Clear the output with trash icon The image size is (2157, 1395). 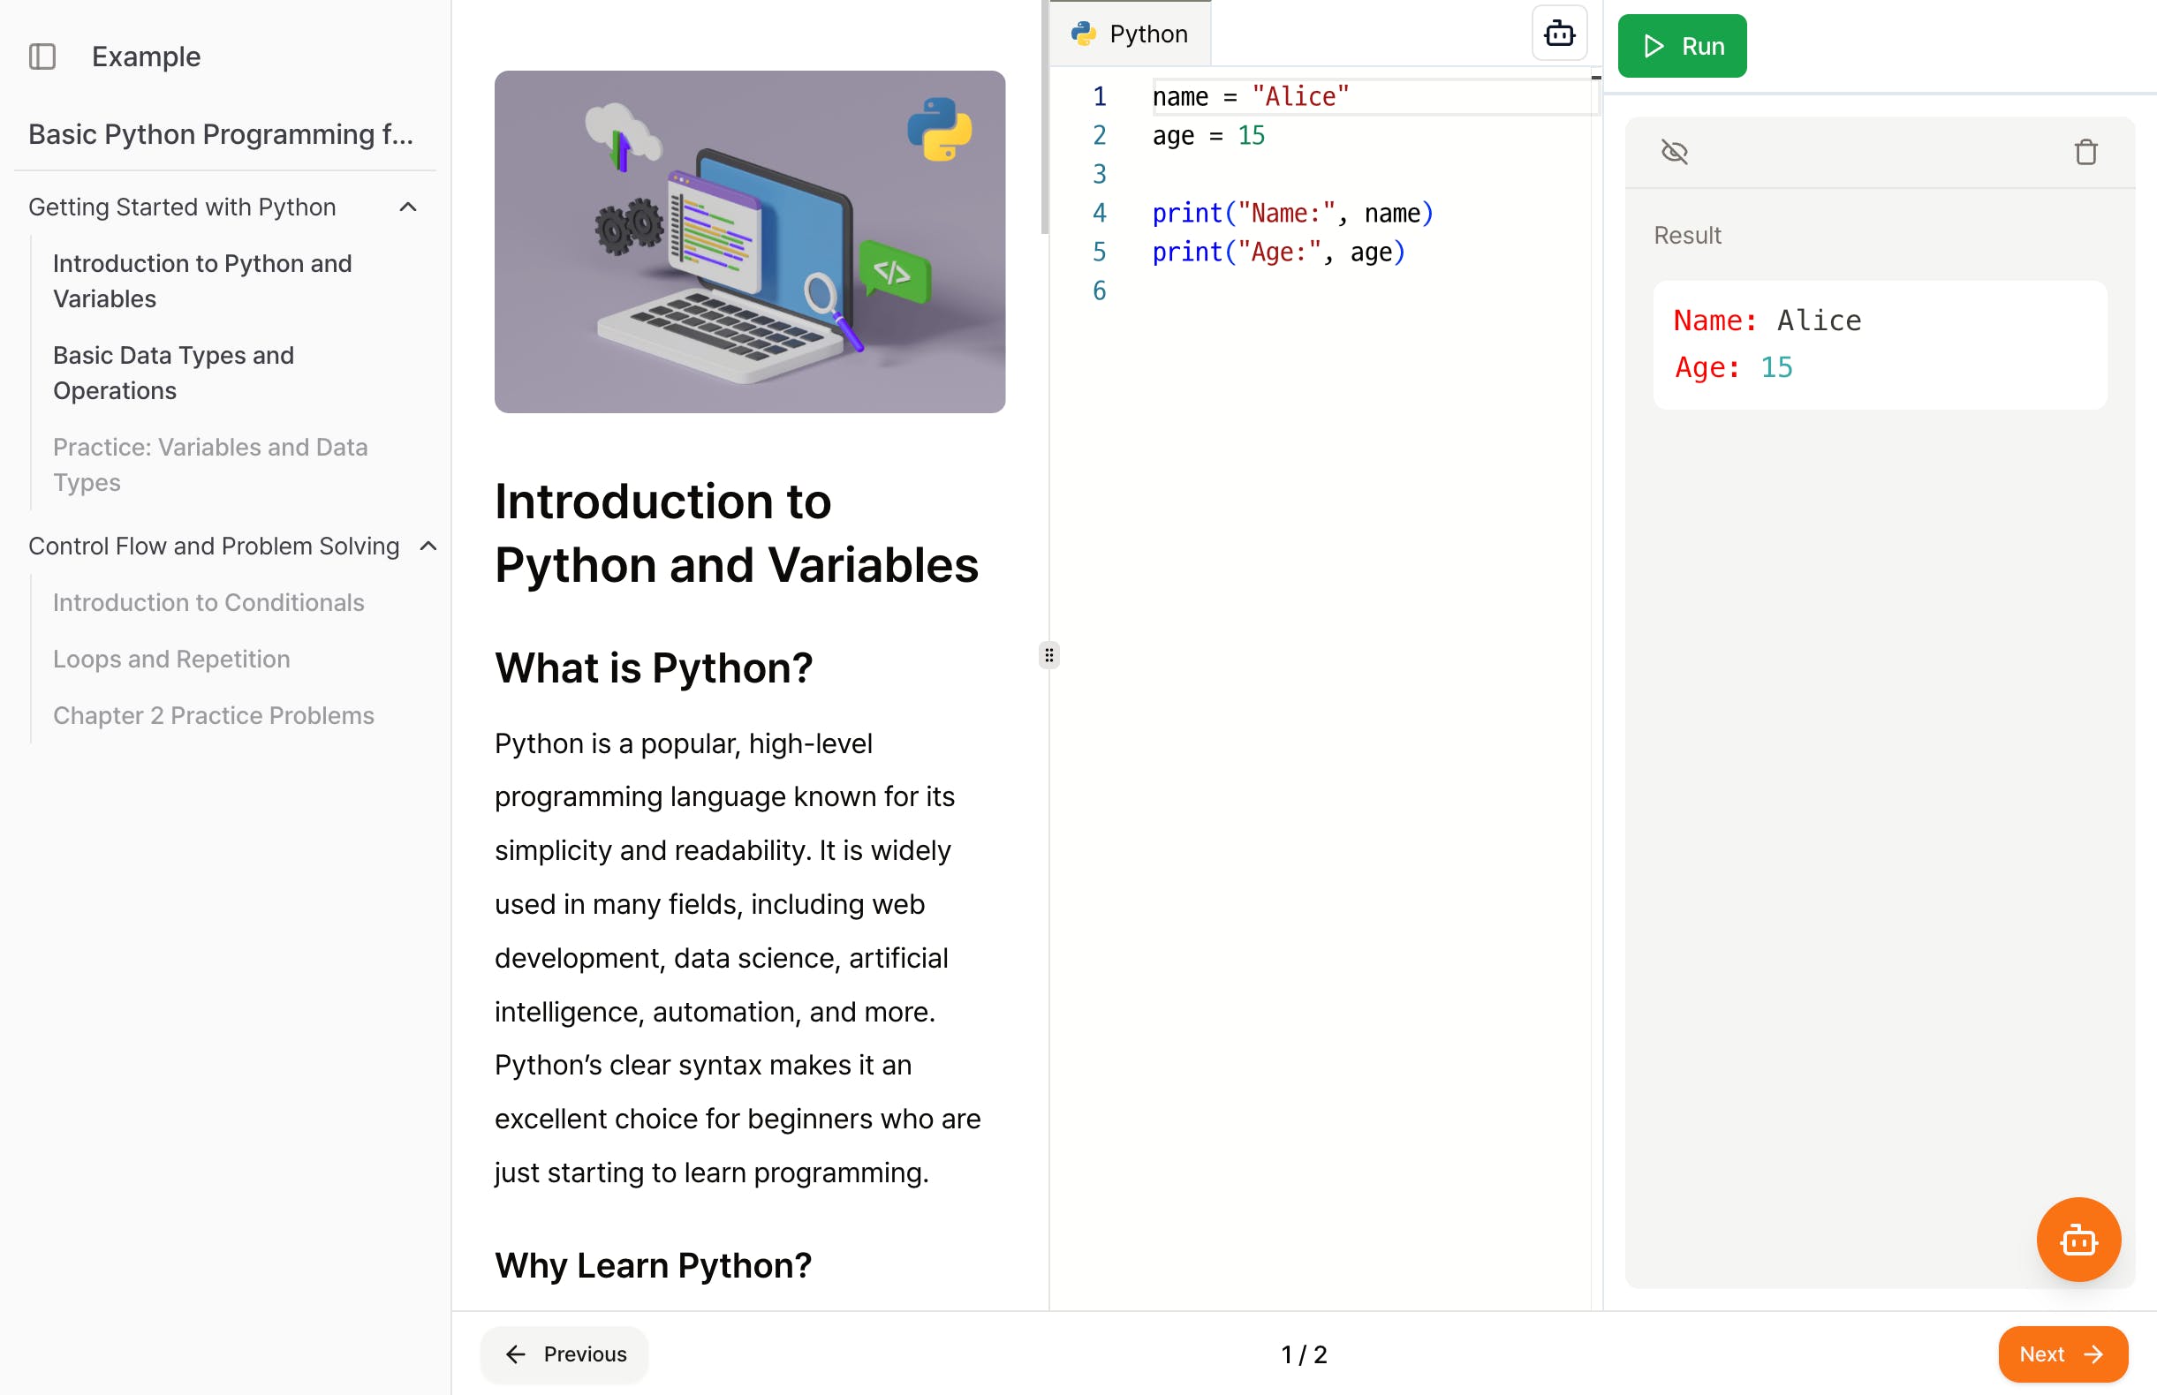(x=2085, y=151)
